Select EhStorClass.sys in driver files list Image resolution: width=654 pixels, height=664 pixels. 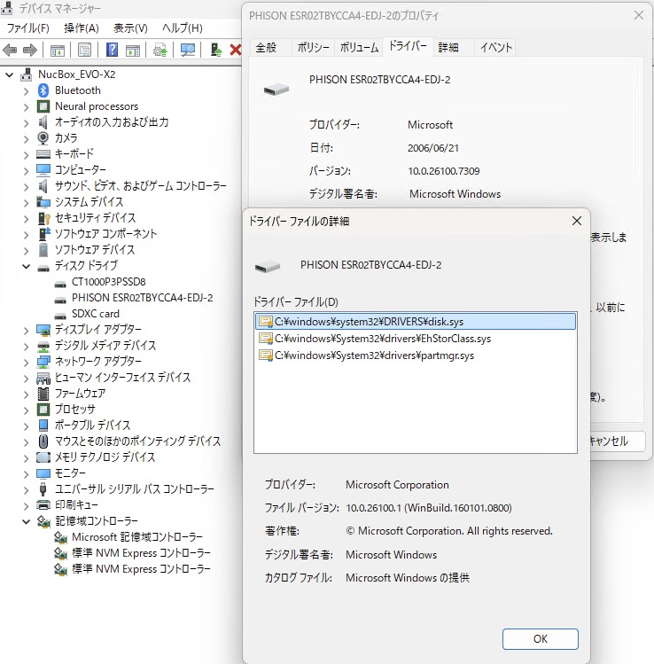tap(382, 339)
